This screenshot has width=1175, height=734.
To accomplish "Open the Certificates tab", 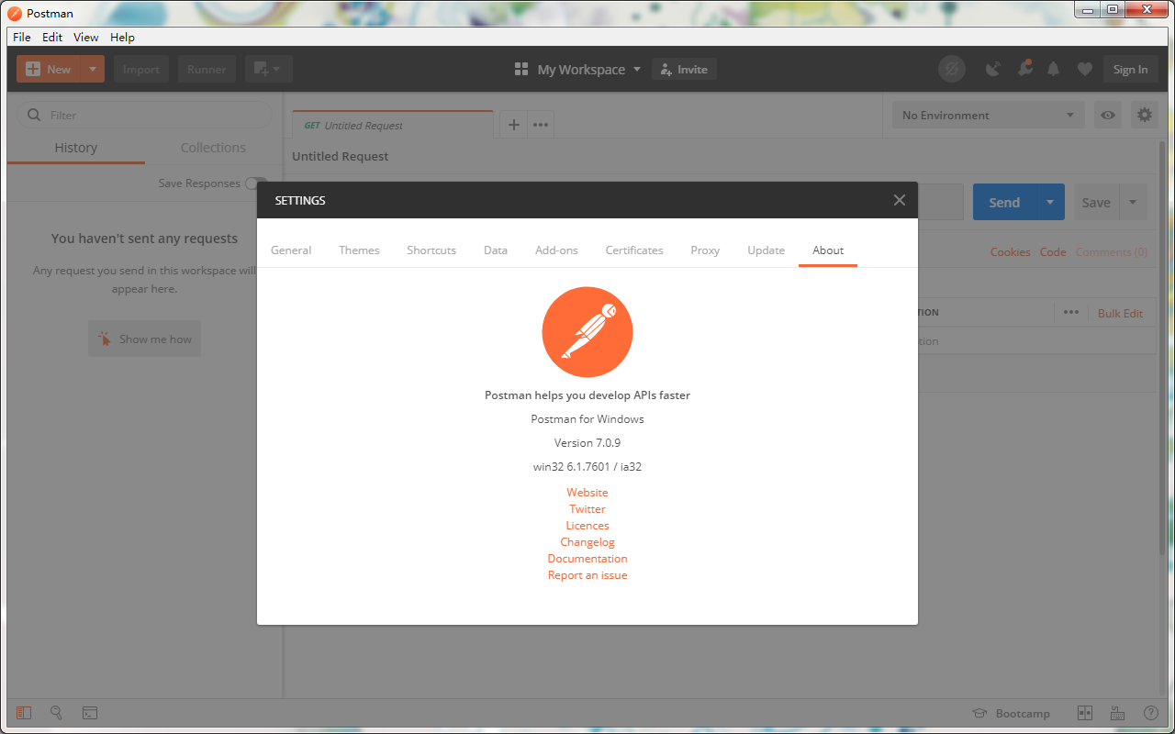I will click(x=634, y=250).
